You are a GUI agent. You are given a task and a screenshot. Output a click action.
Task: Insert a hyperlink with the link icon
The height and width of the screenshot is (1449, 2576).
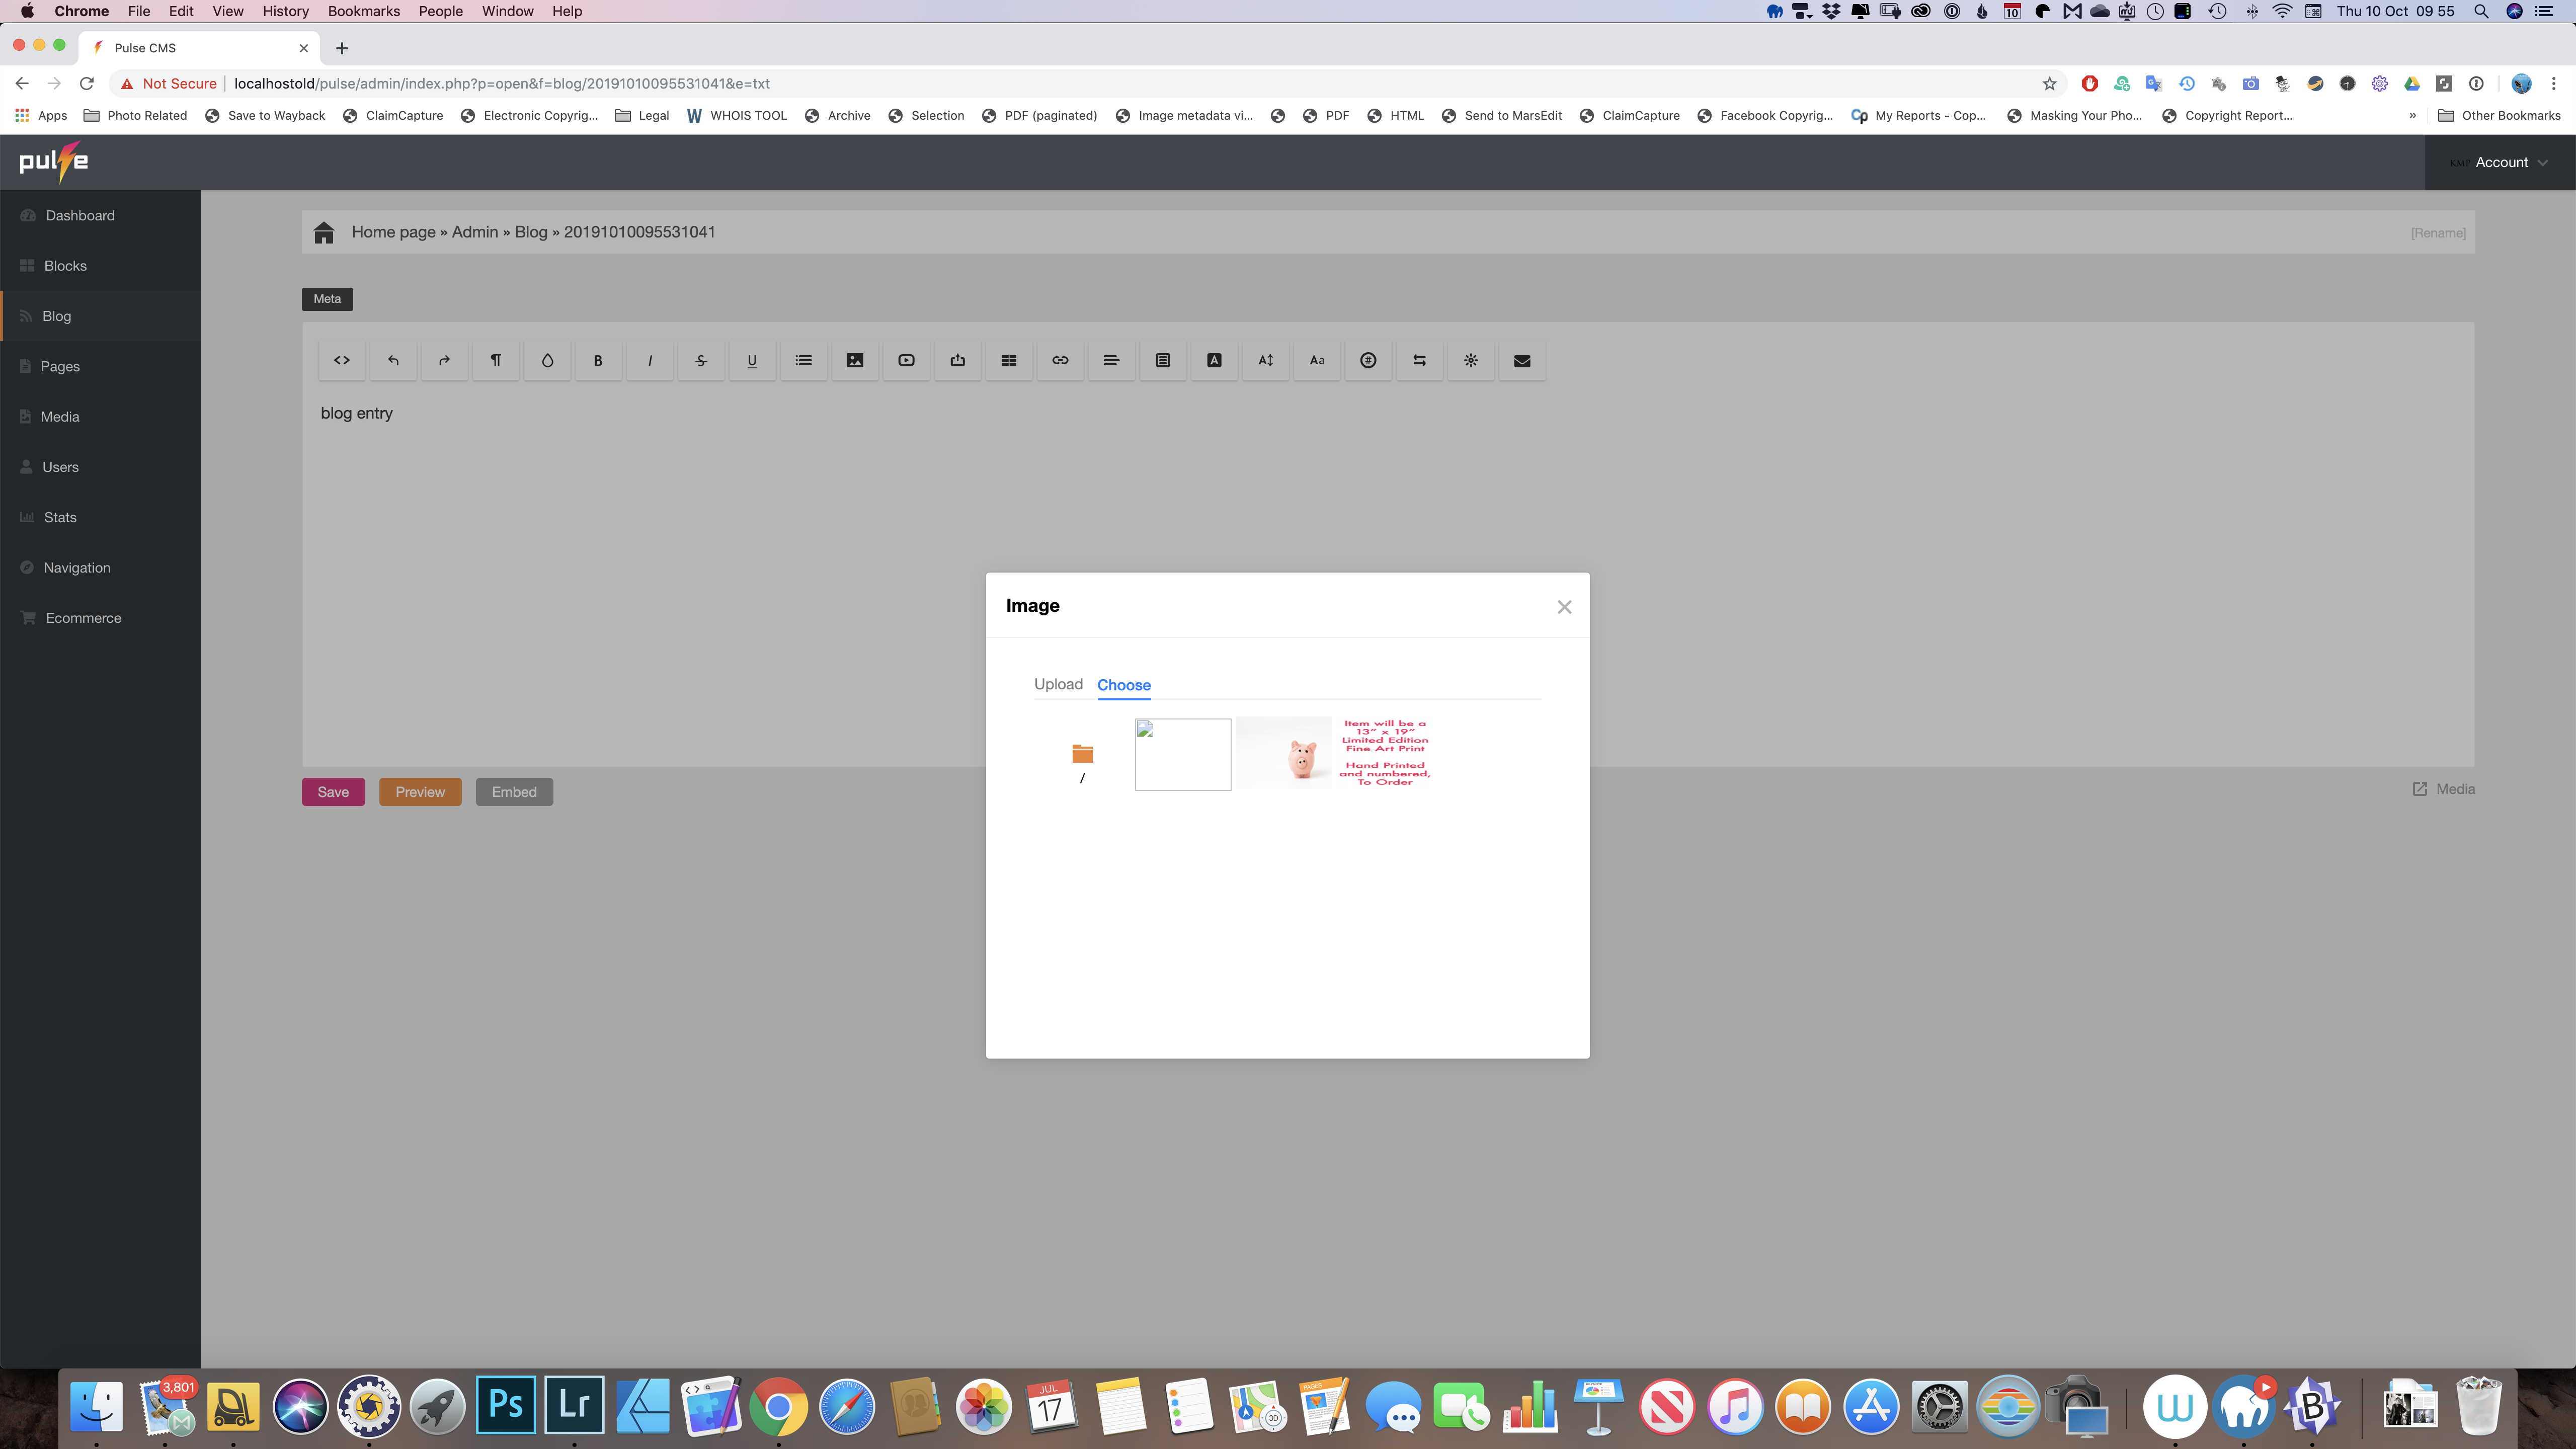(1059, 360)
